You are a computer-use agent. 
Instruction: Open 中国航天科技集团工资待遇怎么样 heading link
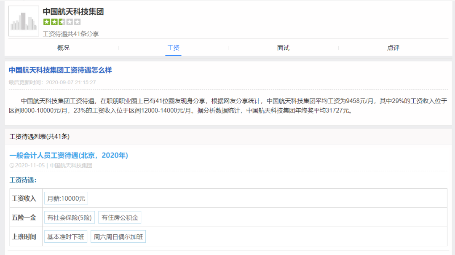pos(60,70)
